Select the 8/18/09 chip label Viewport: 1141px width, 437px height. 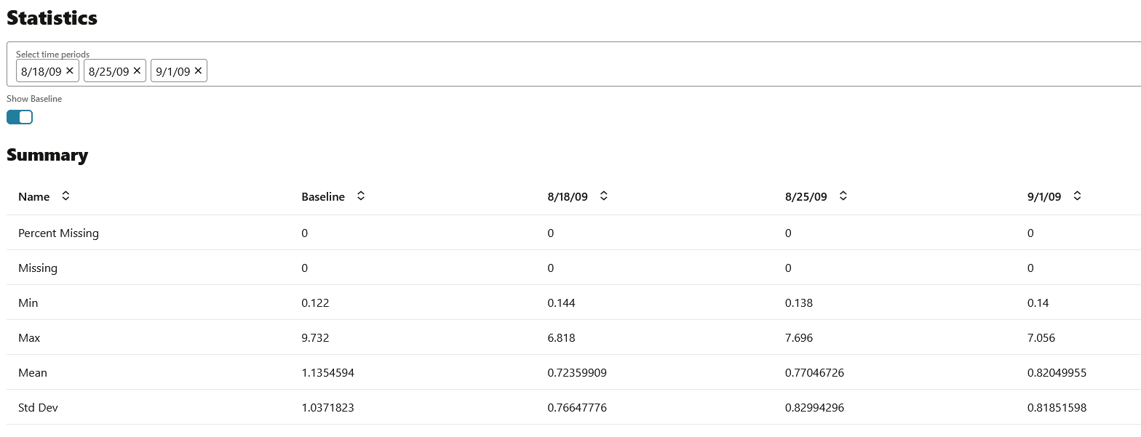(x=41, y=71)
